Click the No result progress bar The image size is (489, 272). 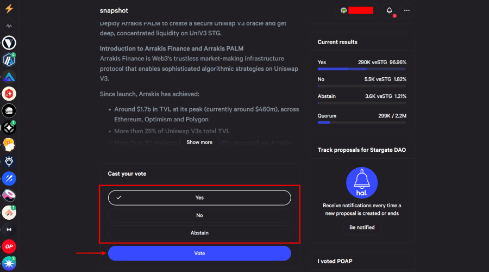click(x=362, y=86)
